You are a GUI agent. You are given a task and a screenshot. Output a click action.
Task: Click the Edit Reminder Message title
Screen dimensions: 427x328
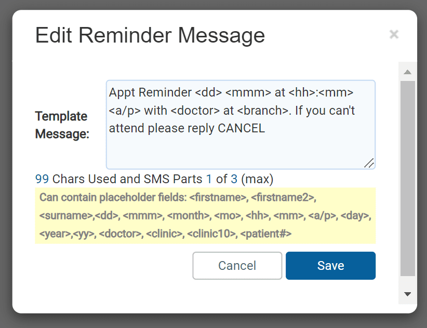point(150,35)
